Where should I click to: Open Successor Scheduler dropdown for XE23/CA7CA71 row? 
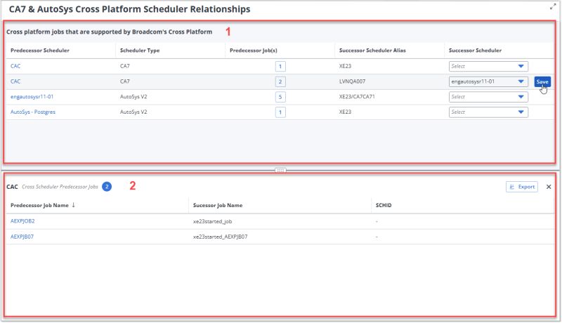488,97
